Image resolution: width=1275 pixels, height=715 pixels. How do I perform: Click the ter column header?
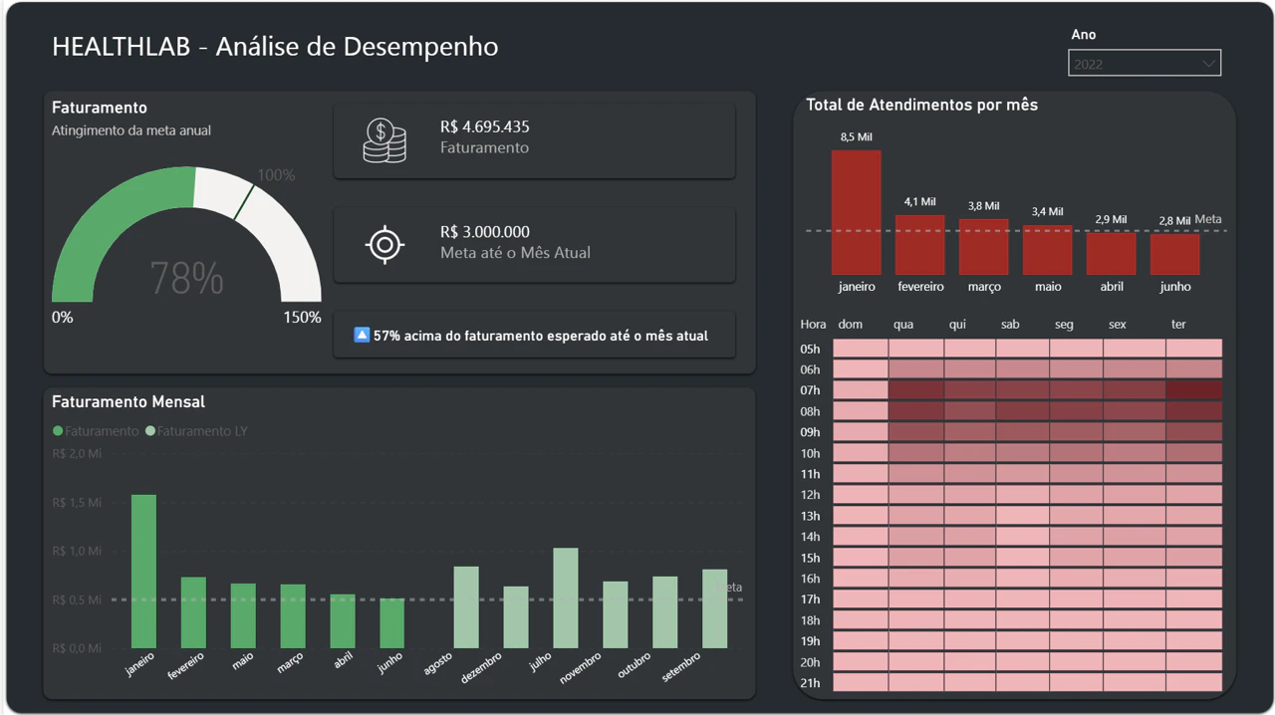pyautogui.click(x=1178, y=325)
